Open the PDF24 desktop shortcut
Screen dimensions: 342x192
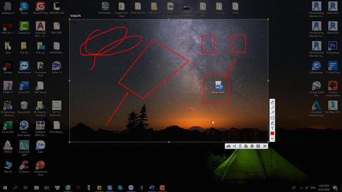point(8,147)
